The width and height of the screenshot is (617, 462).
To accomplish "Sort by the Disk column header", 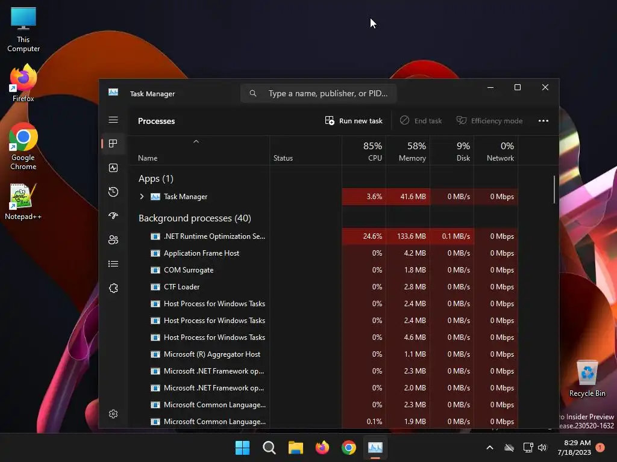I will (452, 152).
